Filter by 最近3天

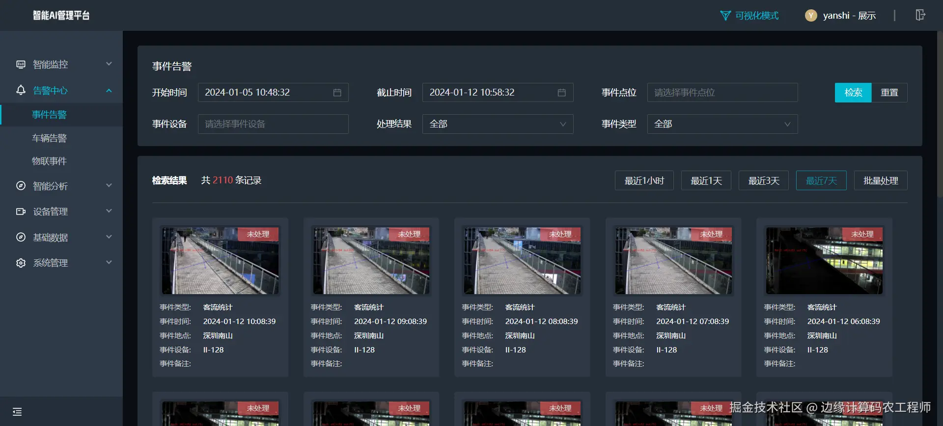764,180
